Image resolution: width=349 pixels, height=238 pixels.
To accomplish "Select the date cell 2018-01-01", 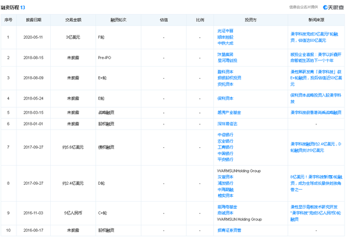I will 33,124.
